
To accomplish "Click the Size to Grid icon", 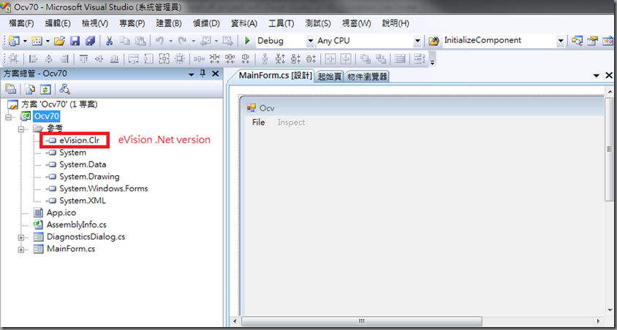I will point(180,59).
